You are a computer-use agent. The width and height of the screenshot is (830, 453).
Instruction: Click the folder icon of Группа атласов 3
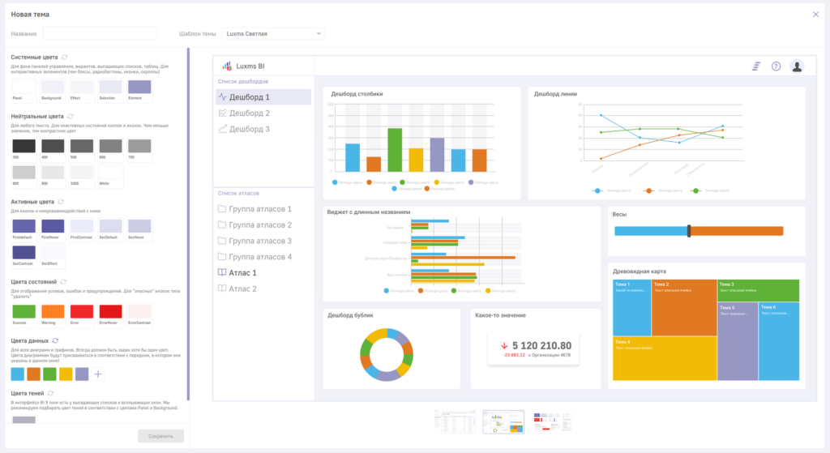222,240
